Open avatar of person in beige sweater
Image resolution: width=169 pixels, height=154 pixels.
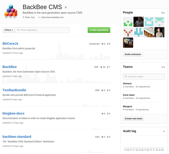[159, 32]
